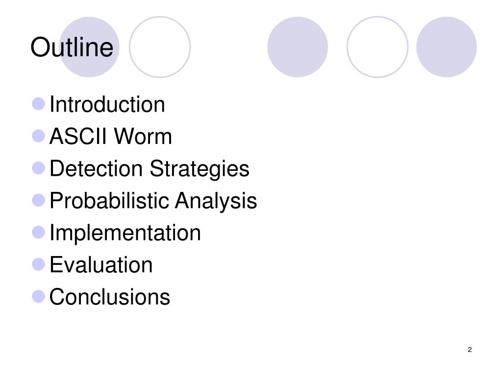Select the bullet next to Detection Strategies
This screenshot has height=376, width=502.
tap(38, 168)
